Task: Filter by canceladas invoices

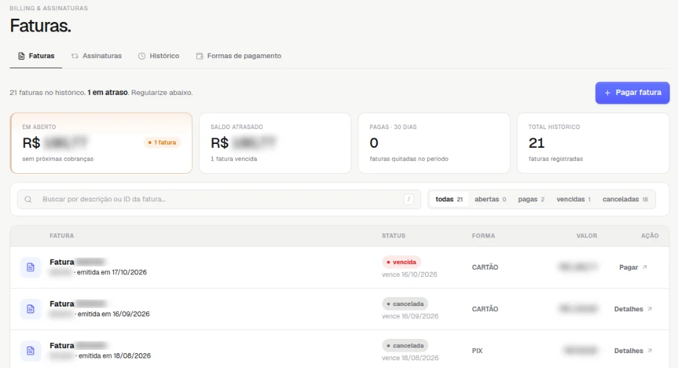Action: (x=625, y=199)
